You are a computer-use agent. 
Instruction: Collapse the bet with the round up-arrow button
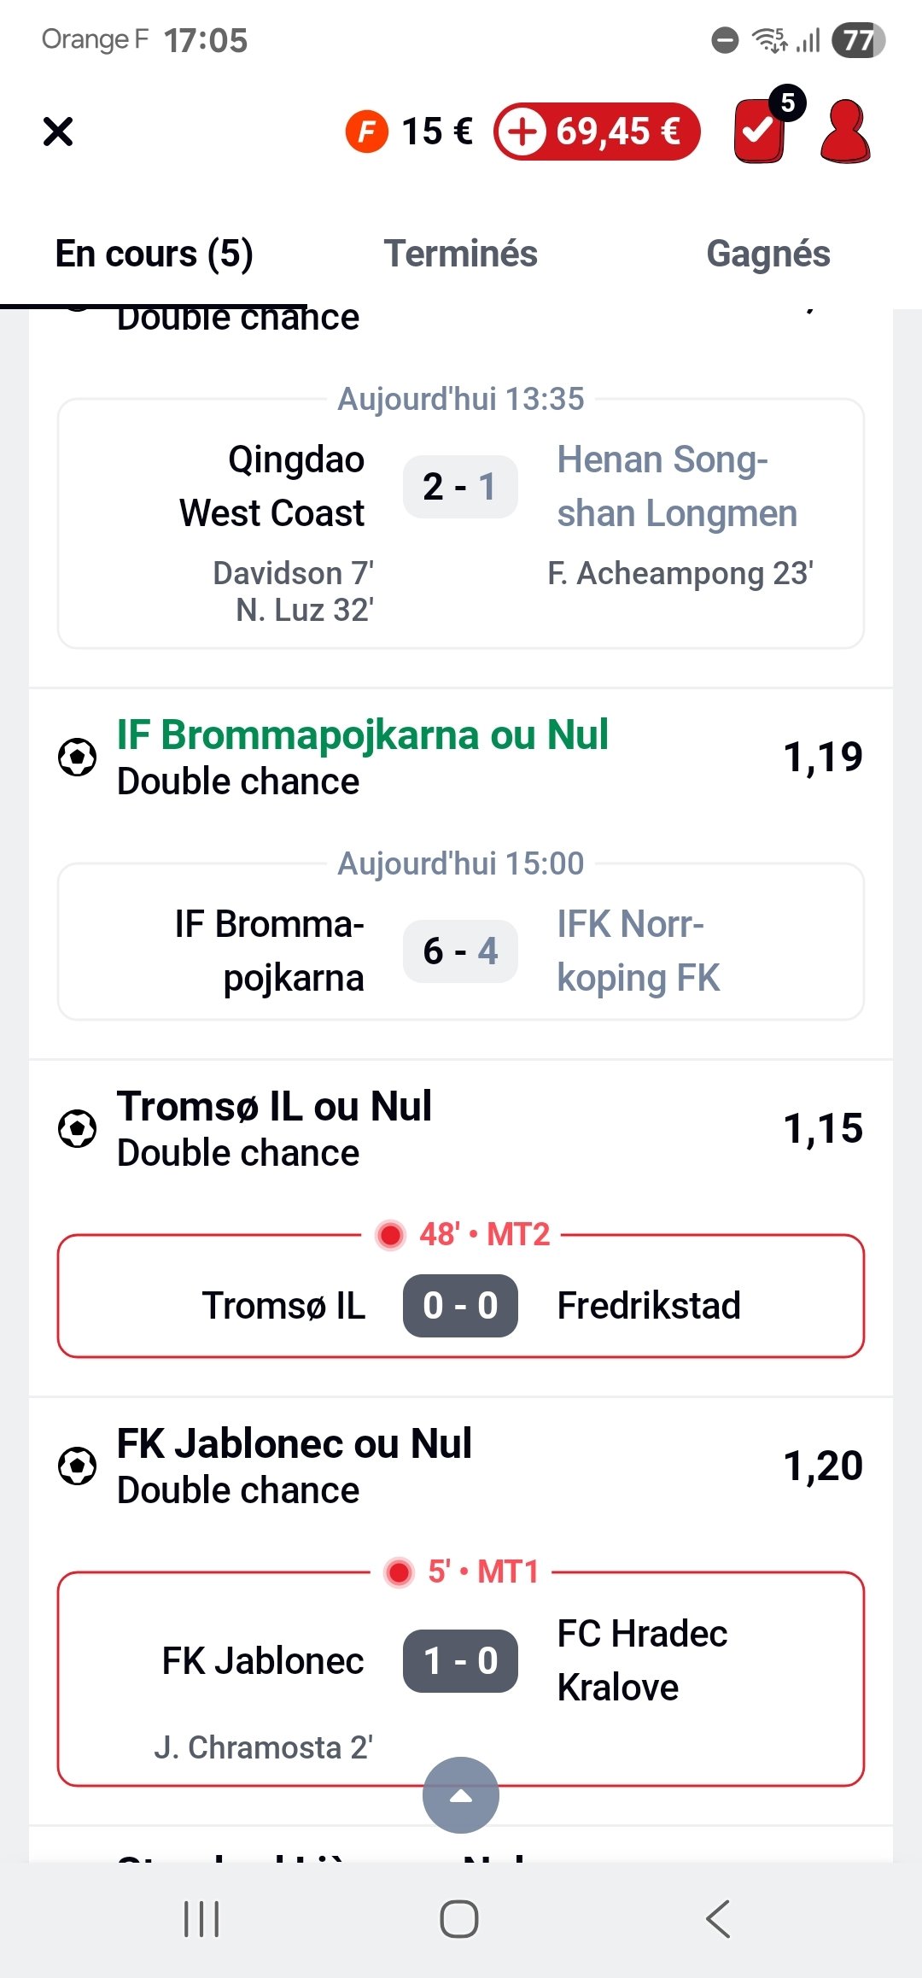tap(461, 1795)
